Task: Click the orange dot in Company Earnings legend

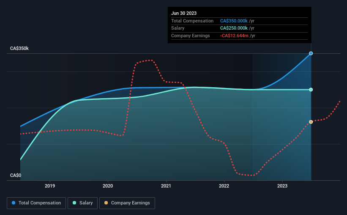Action: pos(106,203)
